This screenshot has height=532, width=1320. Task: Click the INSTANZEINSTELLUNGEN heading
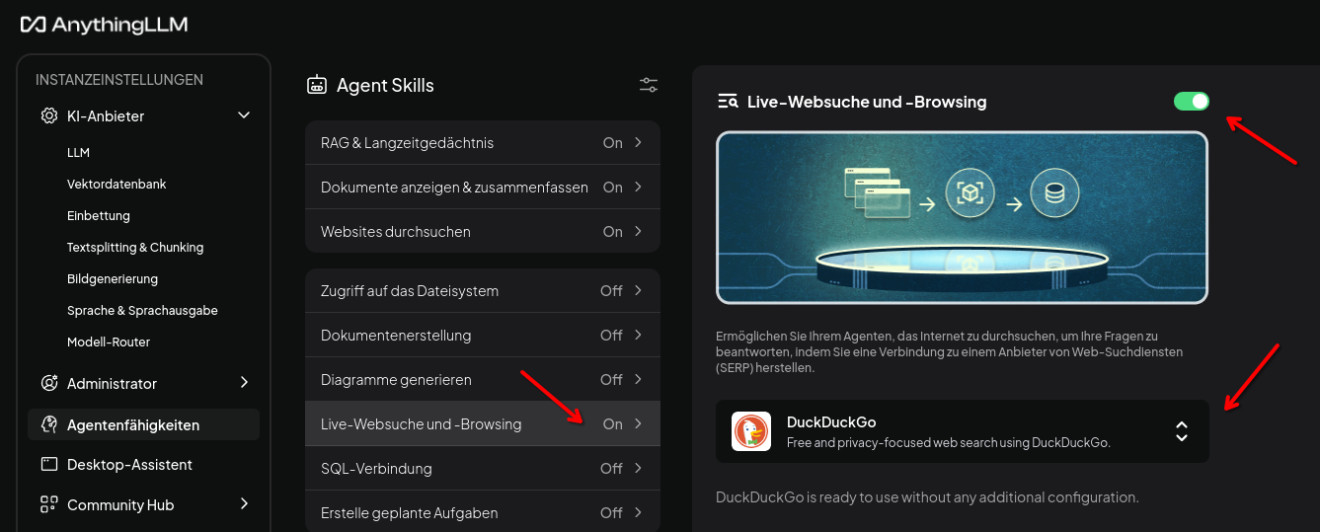pyautogui.click(x=119, y=80)
